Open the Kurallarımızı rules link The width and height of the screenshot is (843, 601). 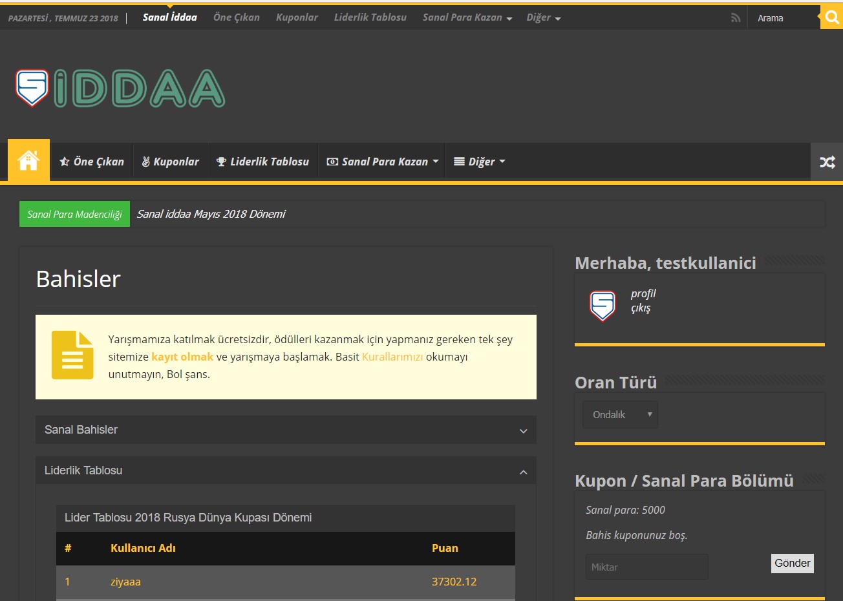(392, 357)
